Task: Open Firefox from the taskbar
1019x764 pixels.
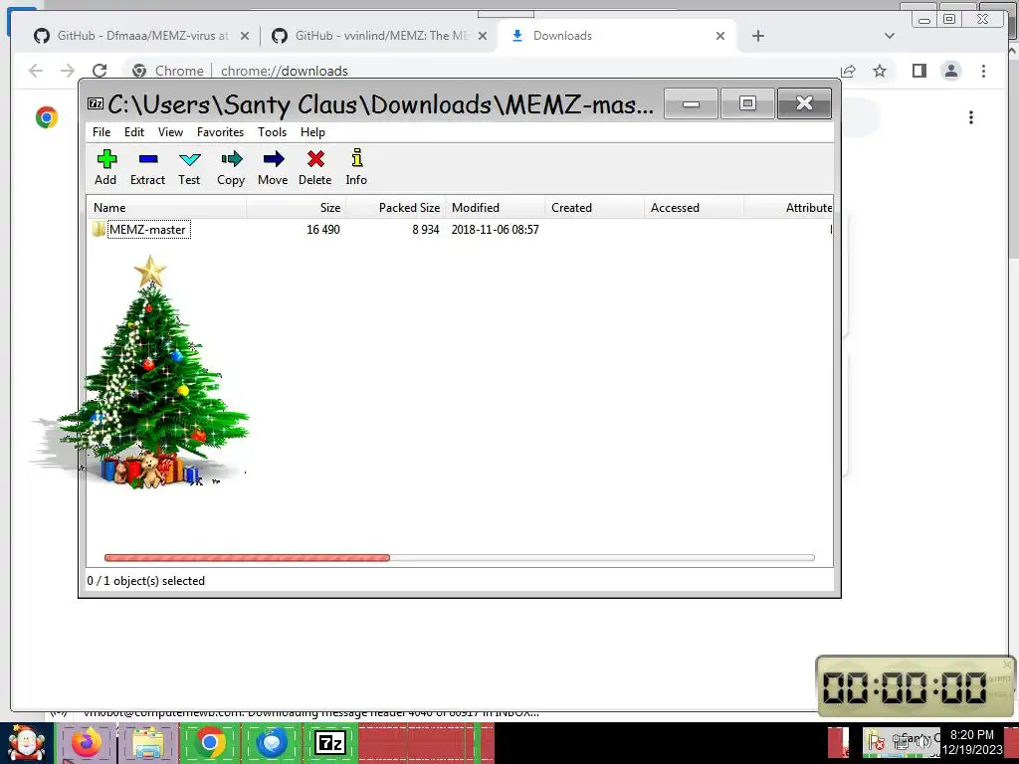Action: pos(86,742)
